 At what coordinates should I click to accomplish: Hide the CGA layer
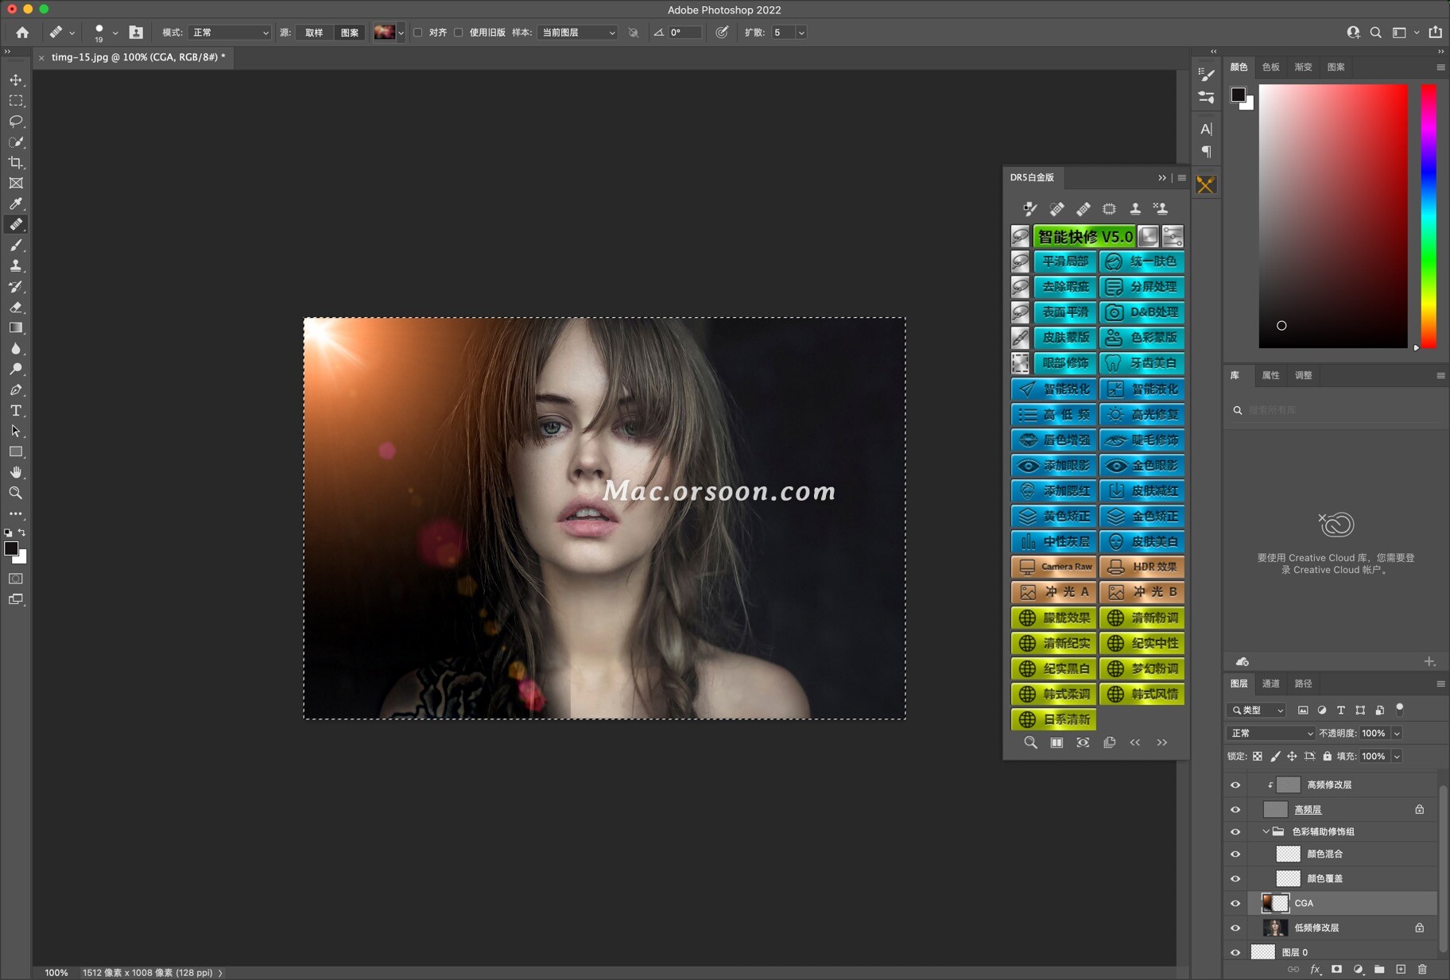point(1235,903)
